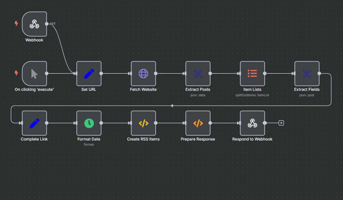This screenshot has width=343, height=200.
Task: Select the Format Date clock node
Action: click(89, 123)
